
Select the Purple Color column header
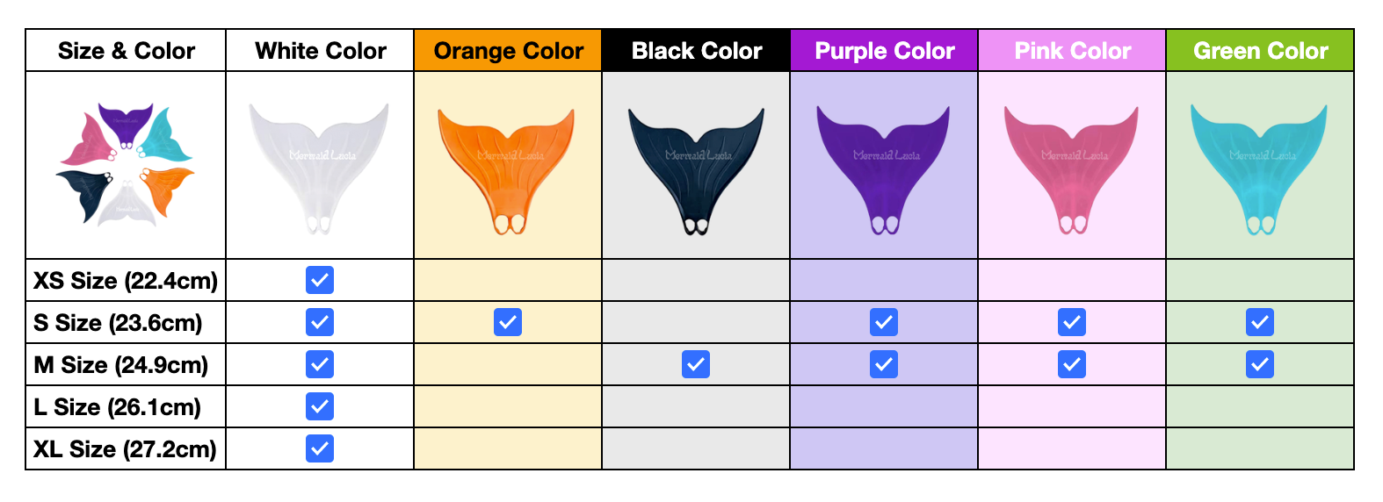point(884,51)
